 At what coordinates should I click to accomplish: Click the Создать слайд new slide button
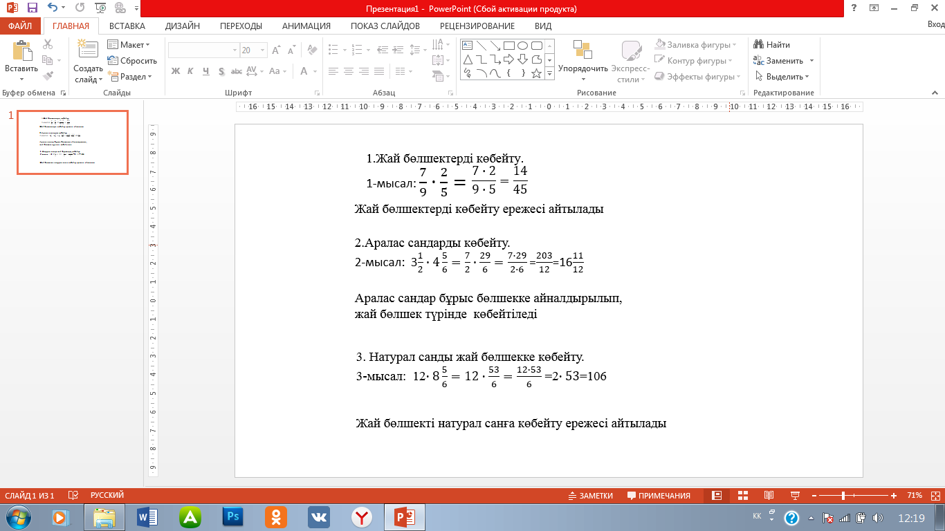point(88,61)
